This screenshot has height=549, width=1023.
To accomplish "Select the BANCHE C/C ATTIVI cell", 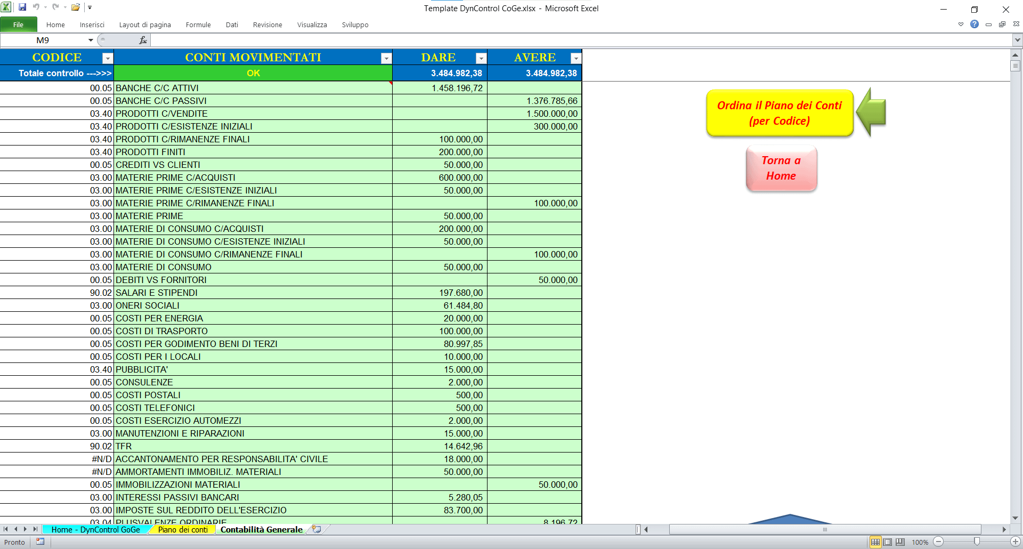I will coord(253,88).
